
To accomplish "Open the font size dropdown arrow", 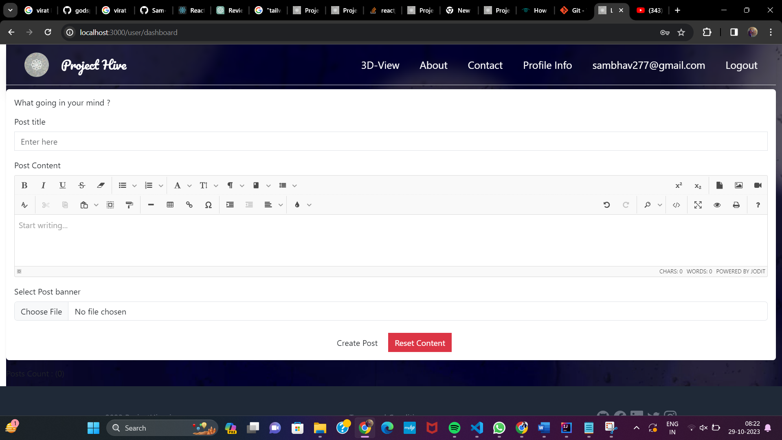I will 216,186.
